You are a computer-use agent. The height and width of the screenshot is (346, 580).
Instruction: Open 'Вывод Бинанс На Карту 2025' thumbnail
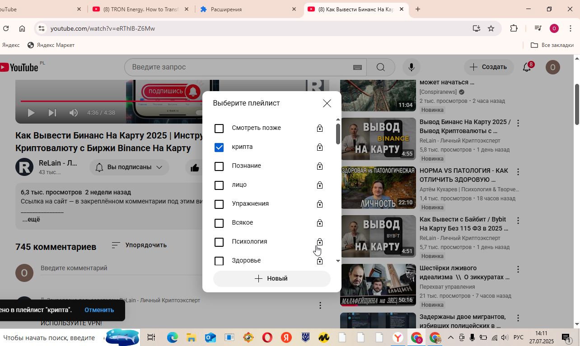[x=378, y=139]
